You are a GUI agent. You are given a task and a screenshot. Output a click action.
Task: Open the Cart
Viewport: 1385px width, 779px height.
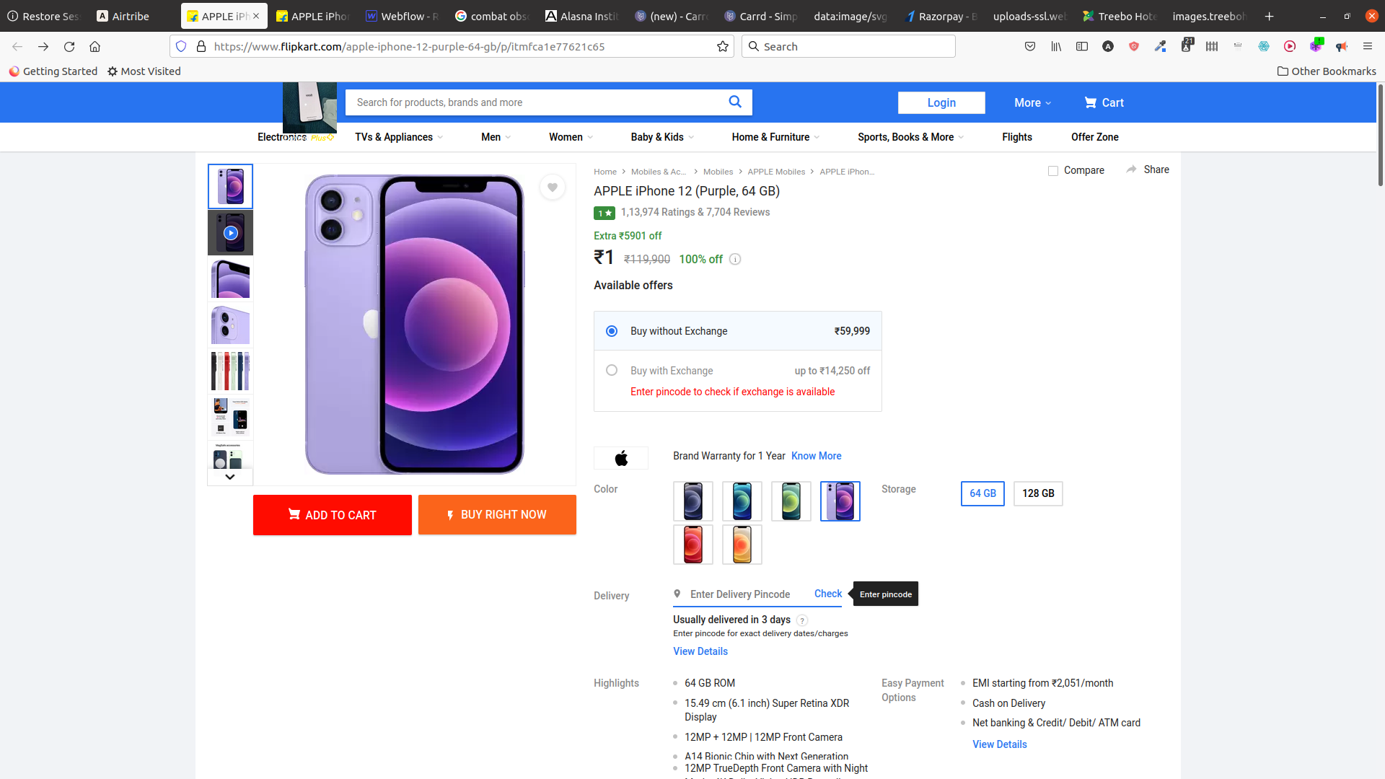(1104, 102)
